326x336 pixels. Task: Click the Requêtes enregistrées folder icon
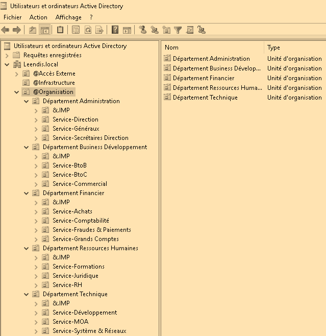pyautogui.click(x=16, y=55)
